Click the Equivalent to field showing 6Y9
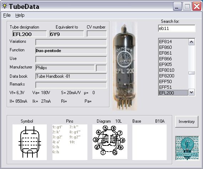 click(67, 34)
